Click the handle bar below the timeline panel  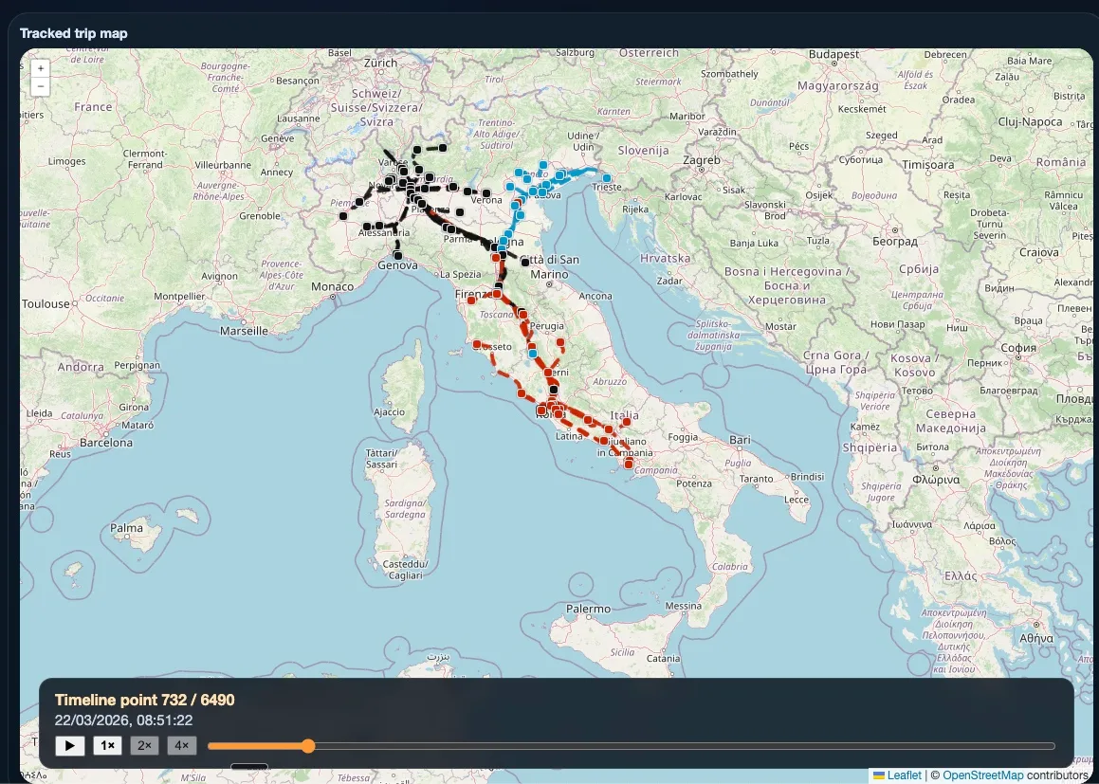tap(249, 767)
